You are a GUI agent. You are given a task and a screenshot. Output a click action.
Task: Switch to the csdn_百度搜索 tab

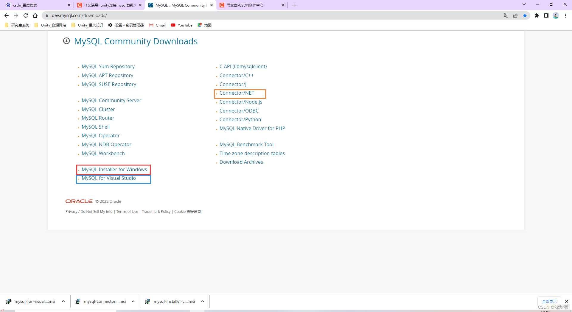tap(37, 5)
